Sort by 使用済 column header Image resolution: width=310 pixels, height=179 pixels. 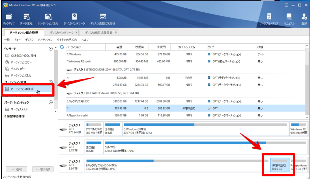138,47
